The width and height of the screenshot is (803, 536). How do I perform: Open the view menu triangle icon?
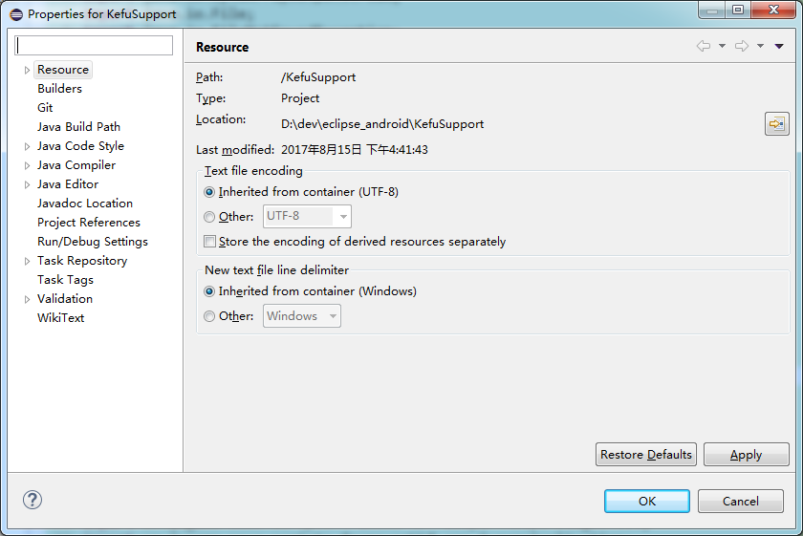pos(779,46)
